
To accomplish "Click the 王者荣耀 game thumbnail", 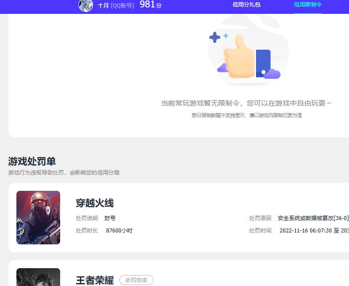I will pyautogui.click(x=38, y=277).
